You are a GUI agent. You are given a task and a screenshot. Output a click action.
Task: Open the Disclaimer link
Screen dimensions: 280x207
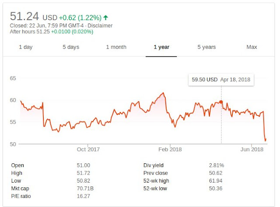[100, 26]
